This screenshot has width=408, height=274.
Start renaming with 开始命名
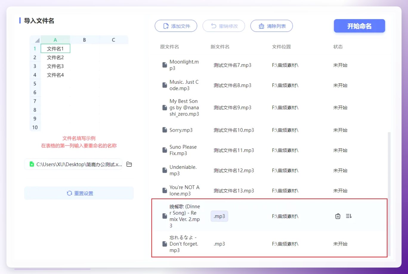(359, 26)
